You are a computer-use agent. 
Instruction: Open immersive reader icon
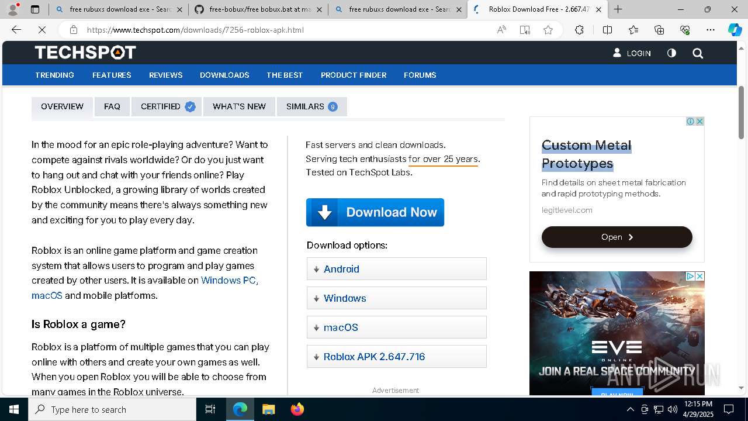tap(525, 30)
